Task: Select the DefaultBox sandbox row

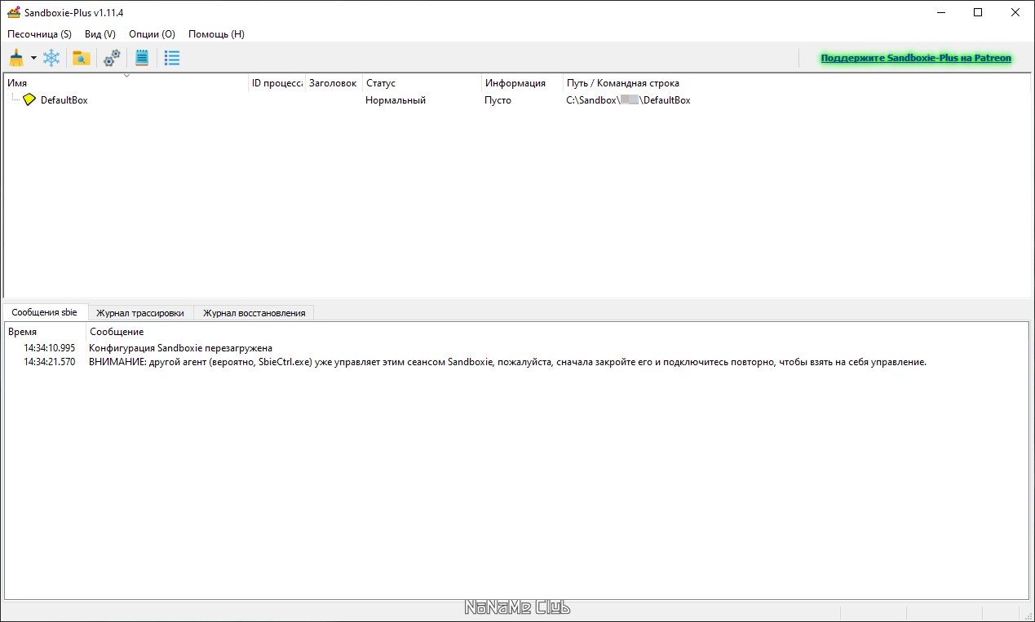Action: (517, 100)
